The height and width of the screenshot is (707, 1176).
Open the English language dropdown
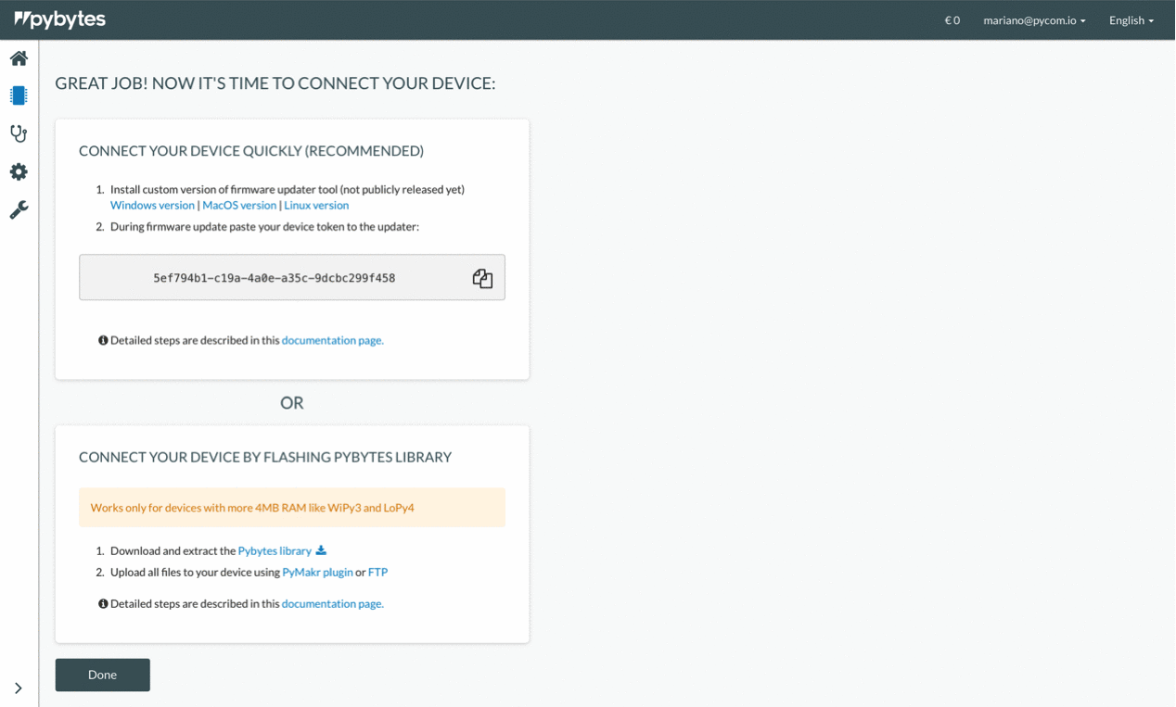[x=1131, y=20]
